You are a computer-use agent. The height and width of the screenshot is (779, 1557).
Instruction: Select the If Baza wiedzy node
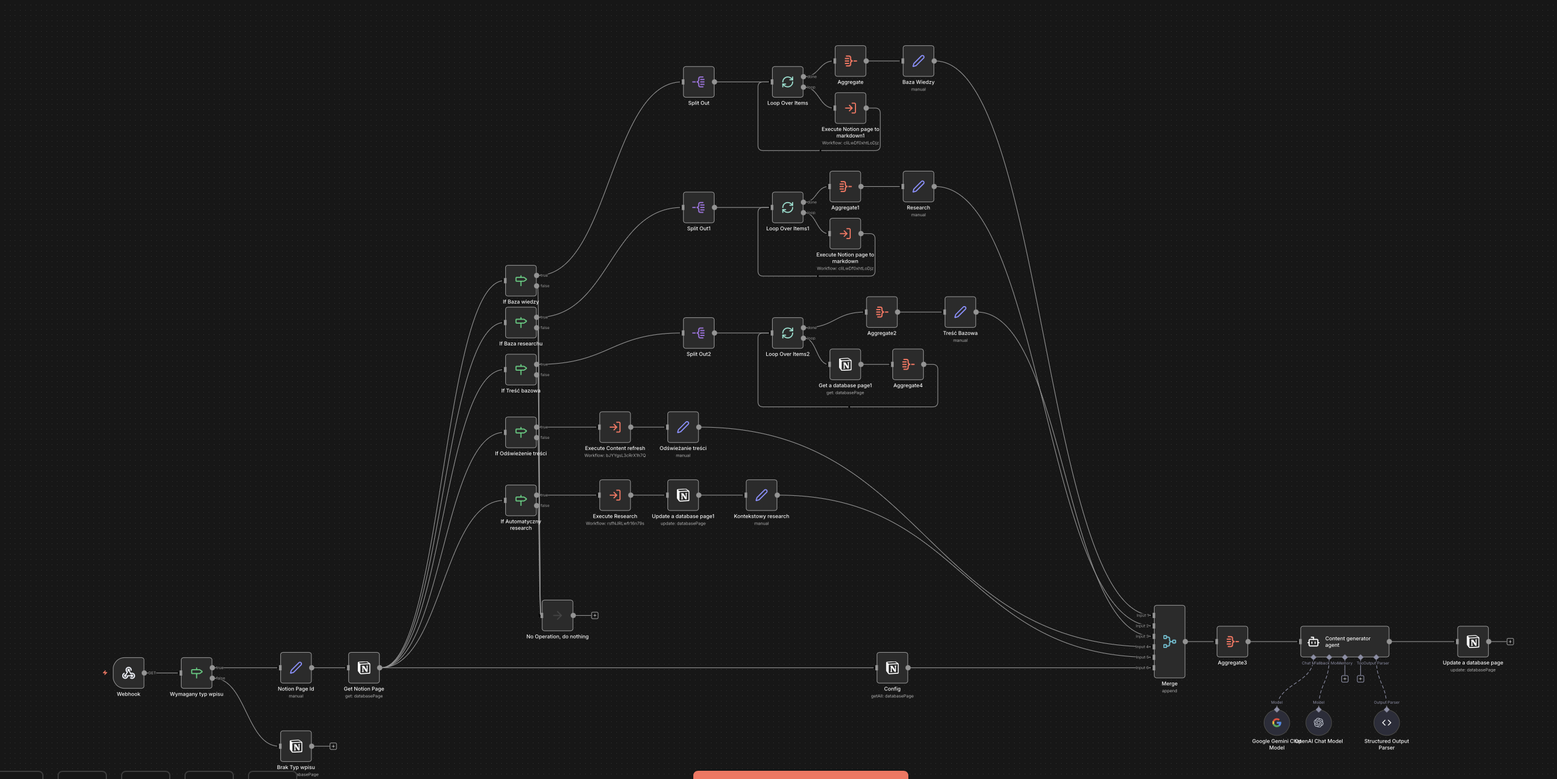521,280
